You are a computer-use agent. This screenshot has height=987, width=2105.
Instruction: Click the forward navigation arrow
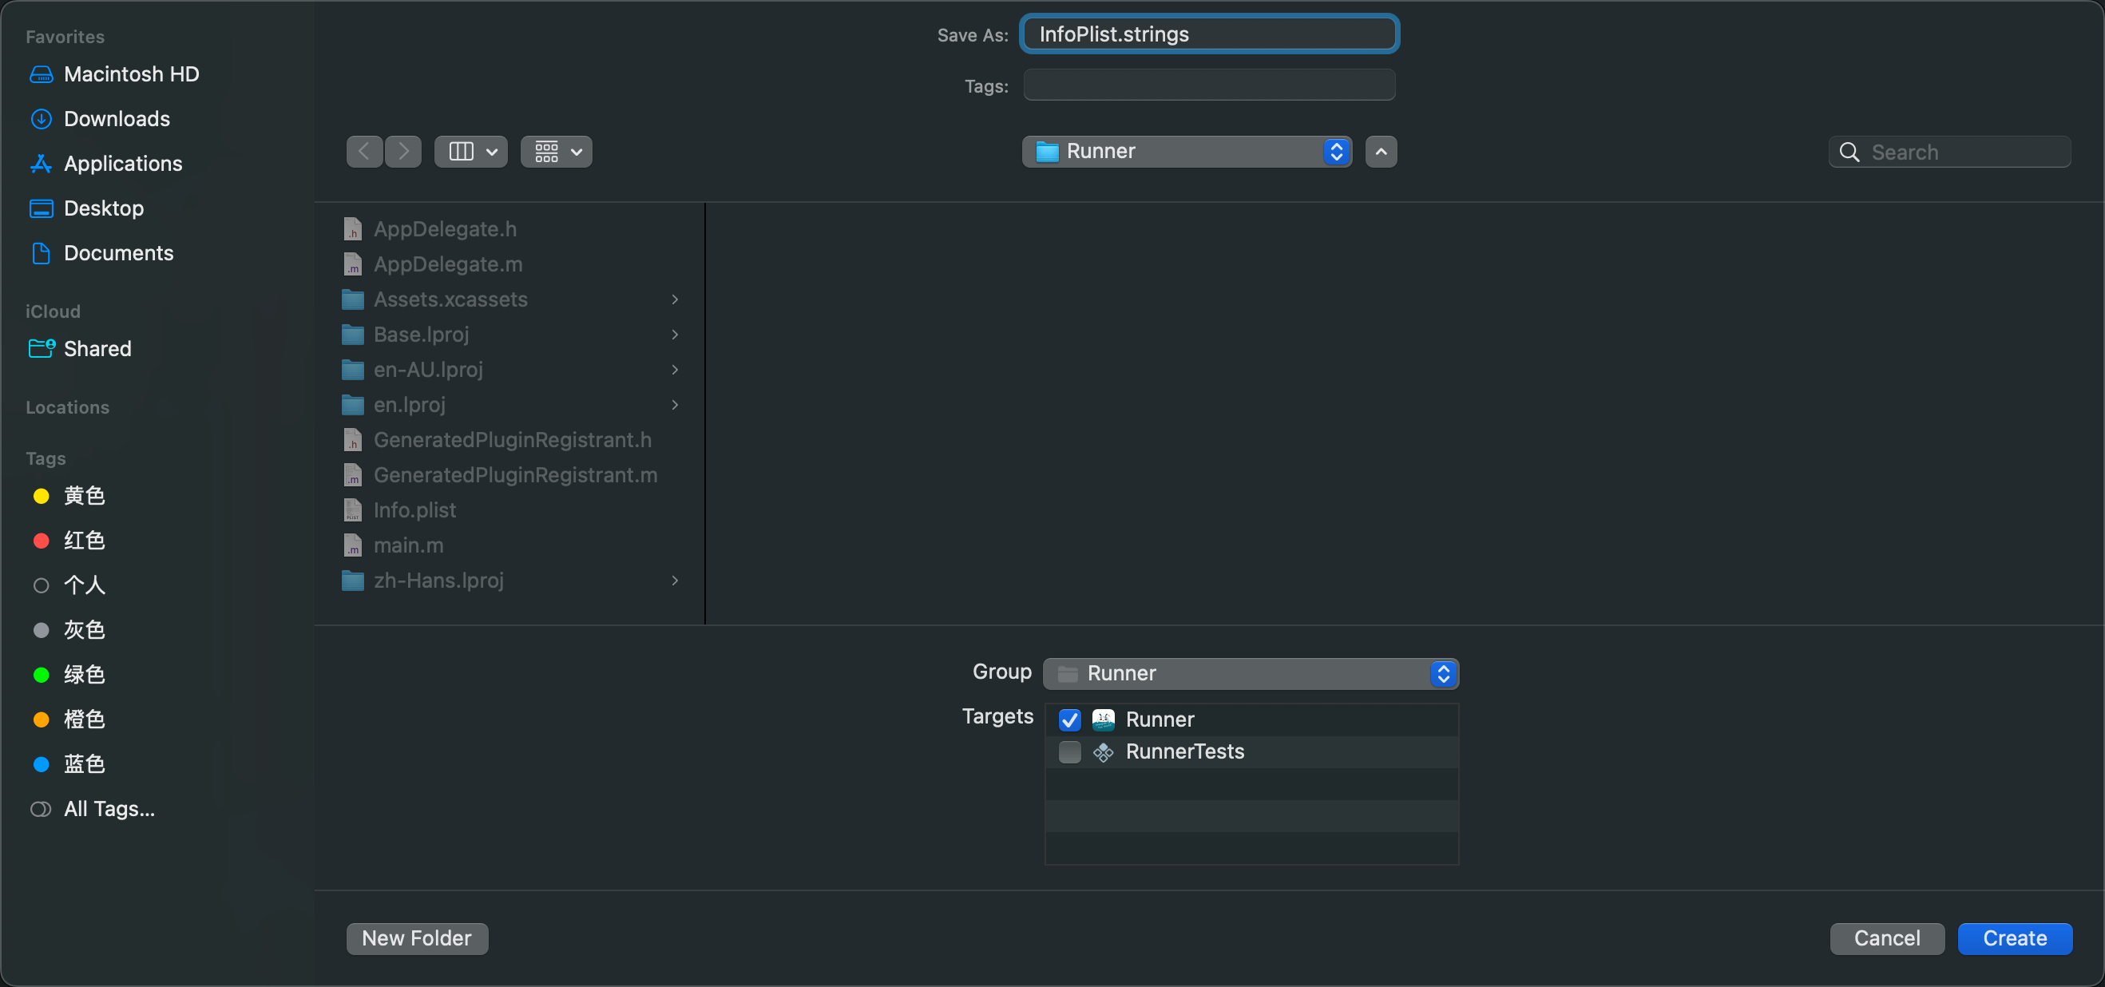404,152
